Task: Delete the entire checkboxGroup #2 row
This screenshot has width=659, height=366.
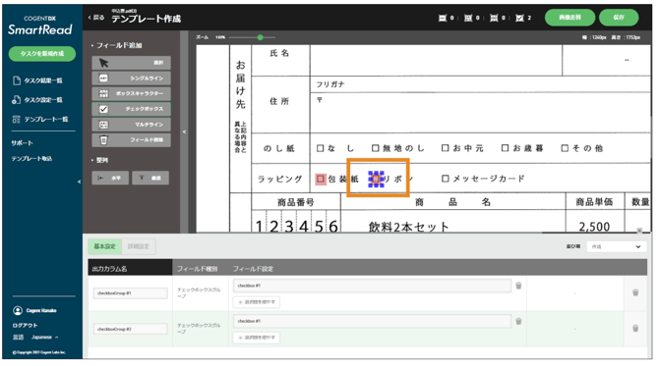Action: 635,329
